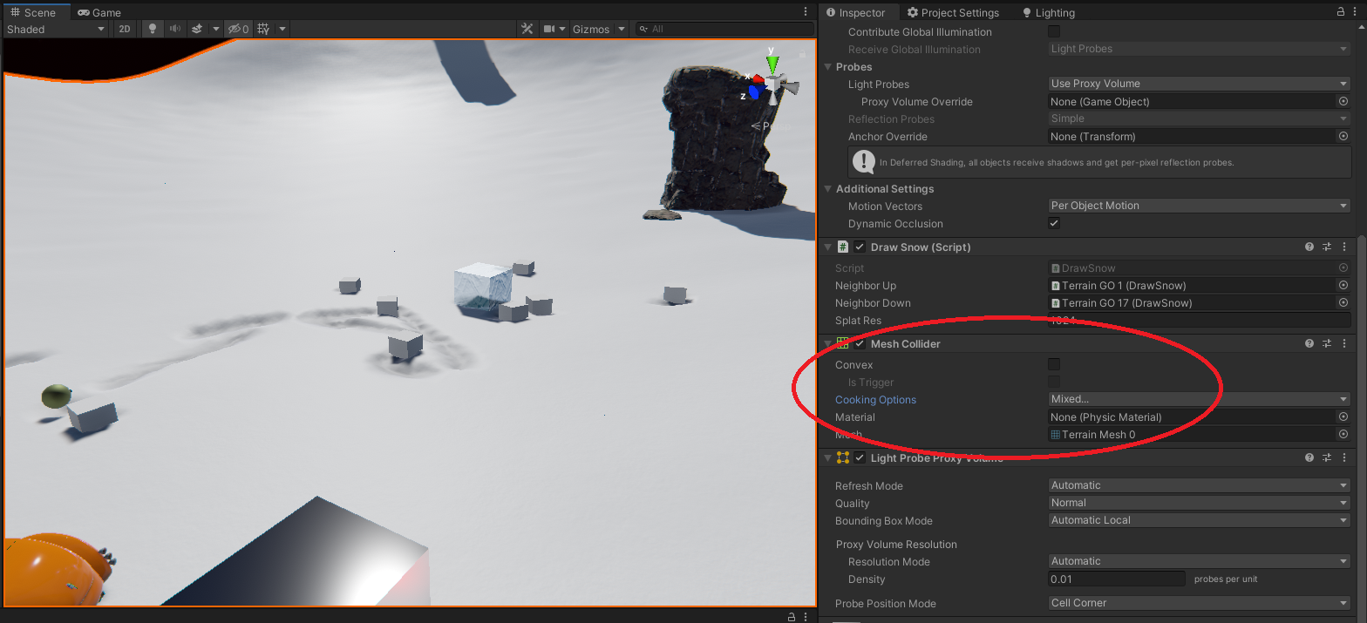Open help for Light Probe Proxy Volume
This screenshot has height=623, width=1367.
tap(1309, 457)
